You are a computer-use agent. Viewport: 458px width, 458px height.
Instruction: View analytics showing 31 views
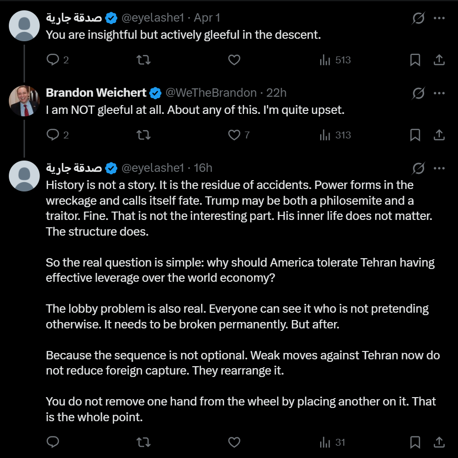[x=332, y=442]
